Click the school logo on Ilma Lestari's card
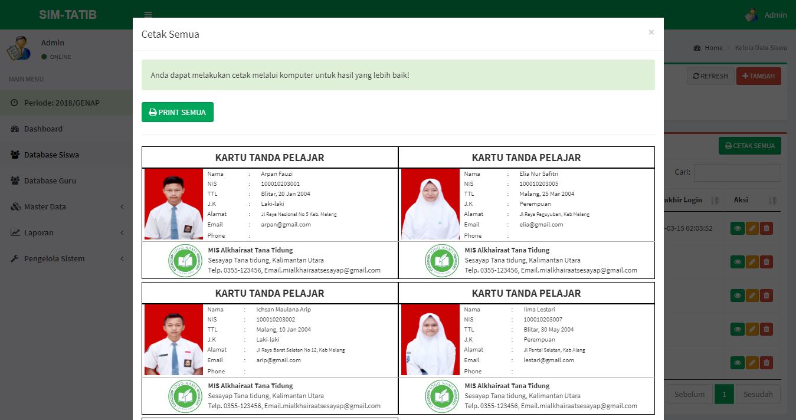796x420 pixels. 443,396
